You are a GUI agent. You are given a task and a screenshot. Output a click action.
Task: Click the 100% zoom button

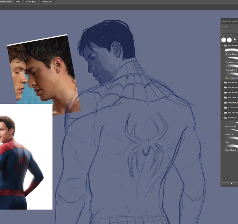point(18,2)
